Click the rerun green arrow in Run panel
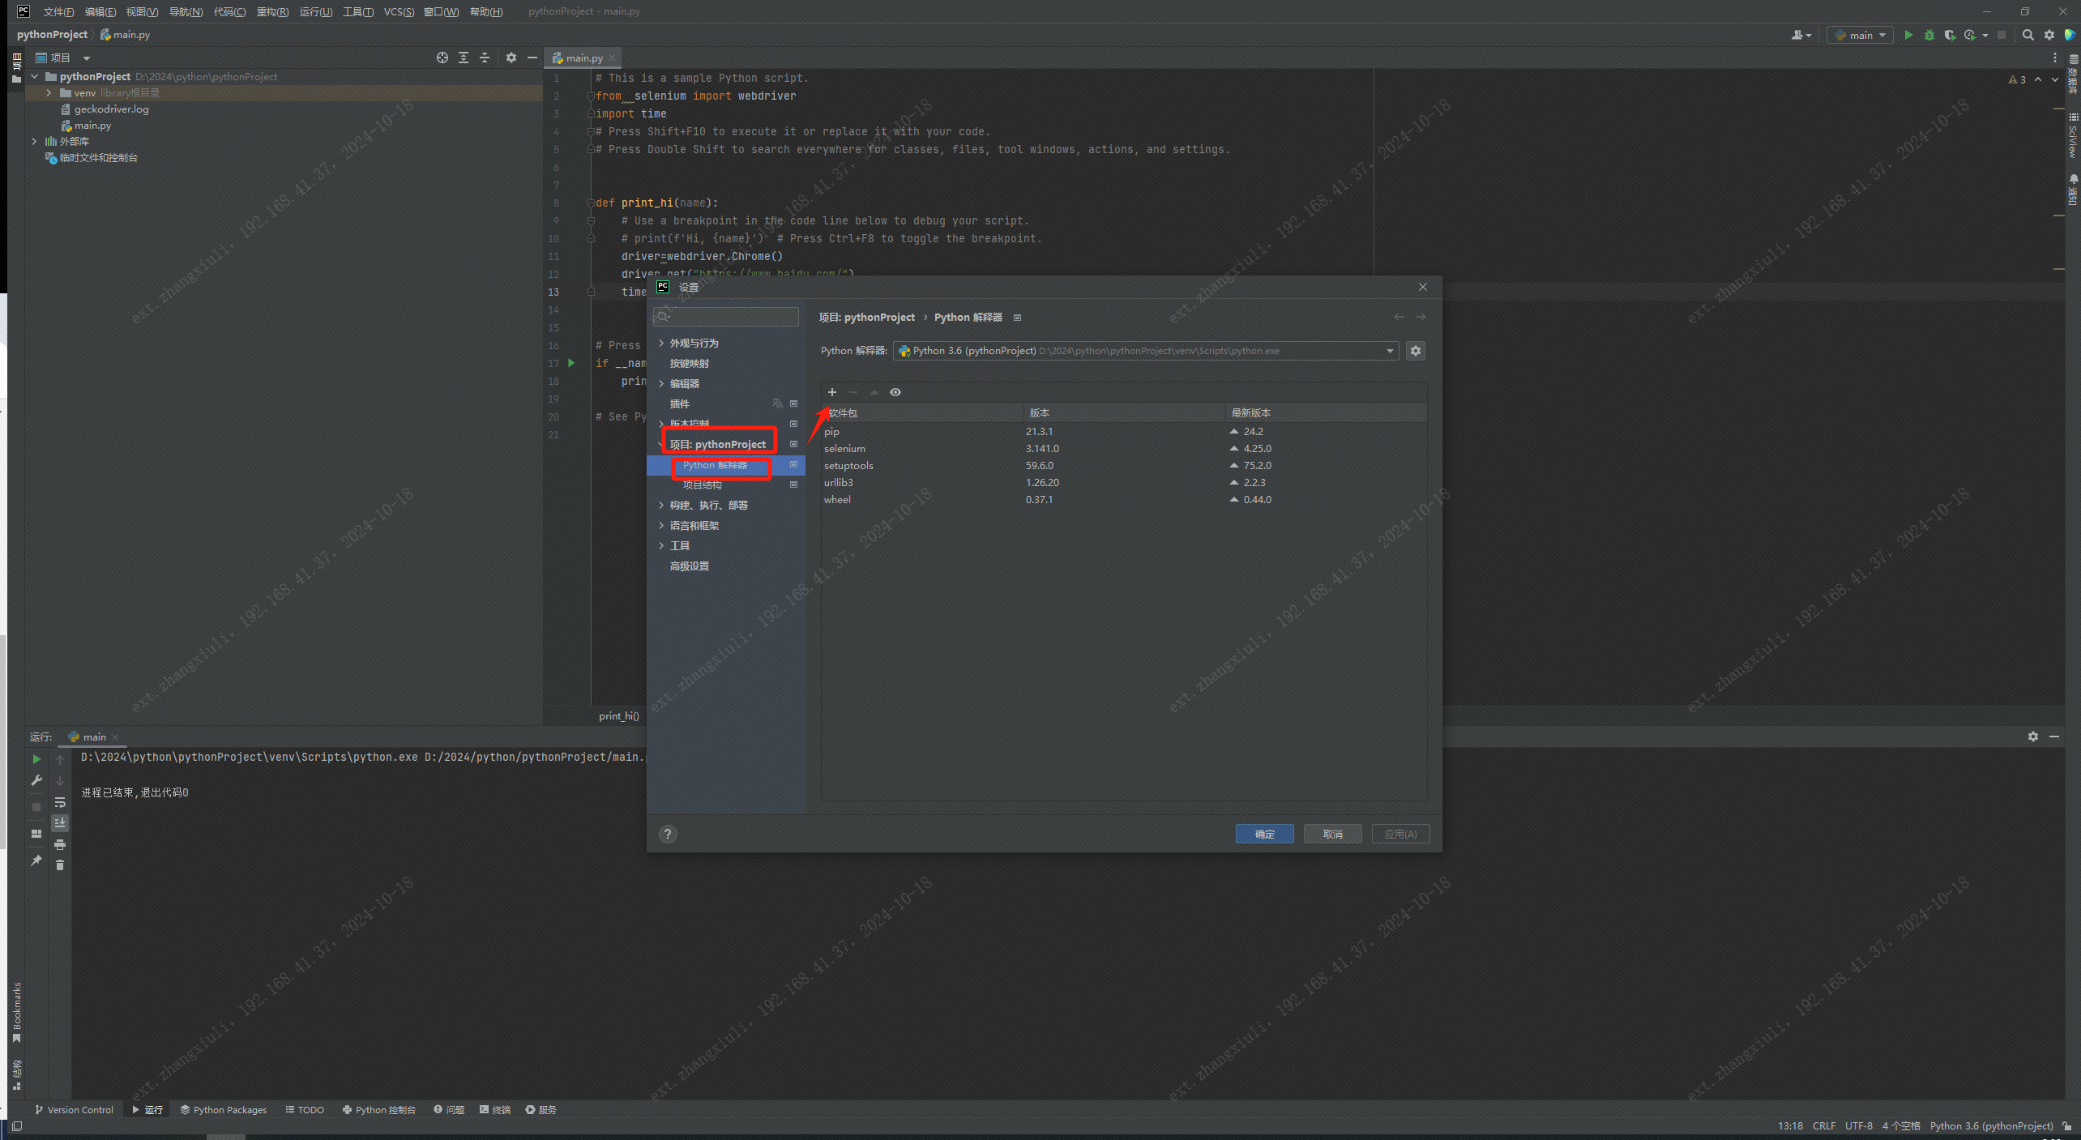 36,759
